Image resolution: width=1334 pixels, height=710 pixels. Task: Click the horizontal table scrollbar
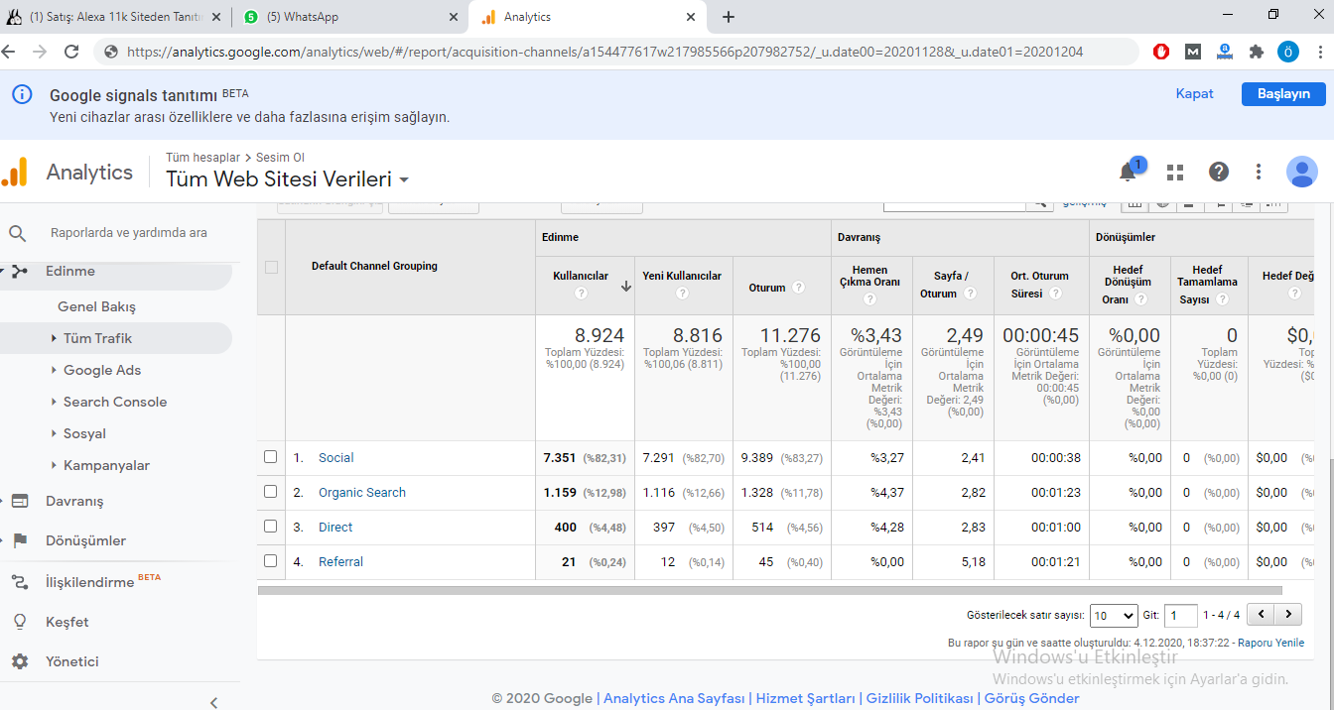pyautogui.click(x=769, y=590)
